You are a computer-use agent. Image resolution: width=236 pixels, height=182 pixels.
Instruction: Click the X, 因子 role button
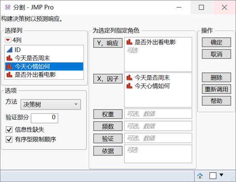point(108,79)
